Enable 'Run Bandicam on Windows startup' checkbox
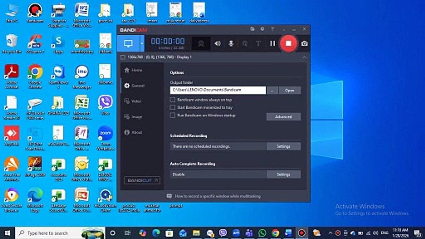Viewport: 425px width, 239px height. (173, 116)
